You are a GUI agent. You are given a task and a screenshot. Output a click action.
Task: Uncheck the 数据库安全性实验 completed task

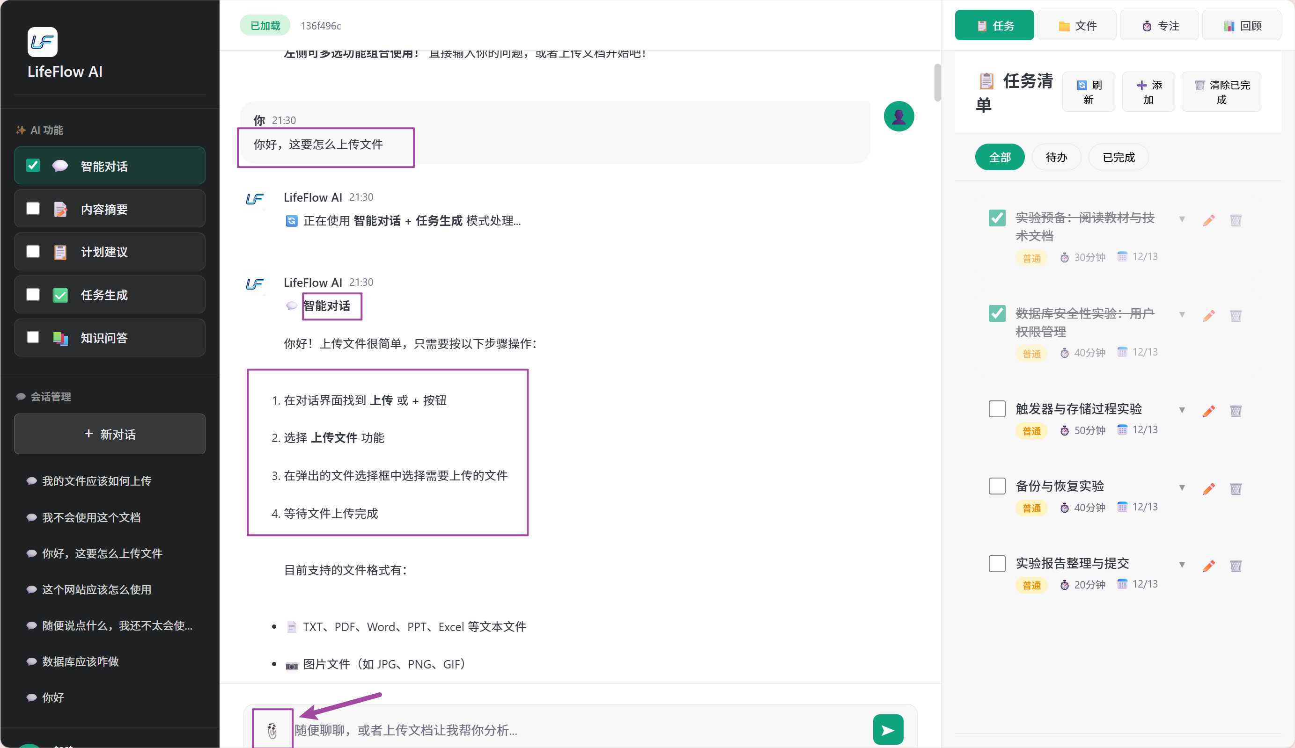coord(996,313)
